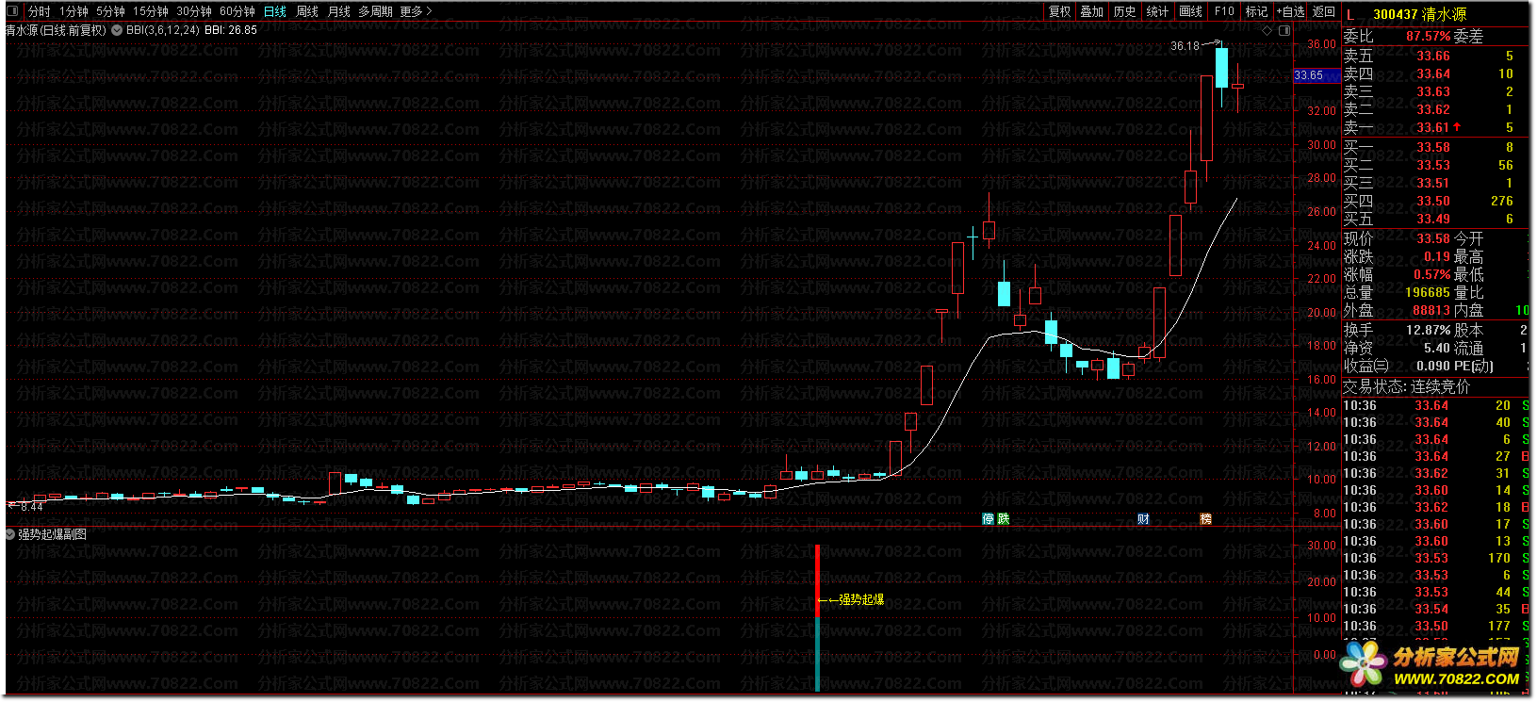Open the 画线 drawing tools
Image resolution: width=1537 pixels, height=702 pixels.
point(1191,11)
